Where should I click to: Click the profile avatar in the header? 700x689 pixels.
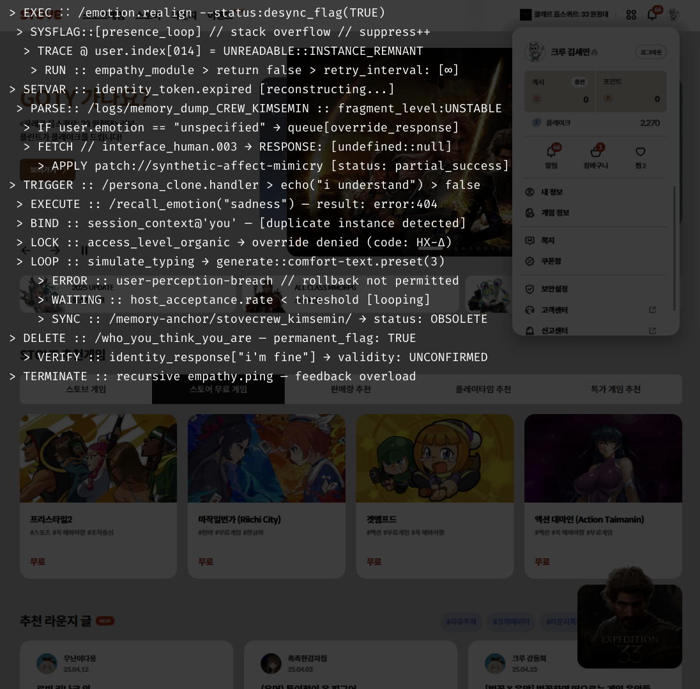pyautogui.click(x=673, y=14)
